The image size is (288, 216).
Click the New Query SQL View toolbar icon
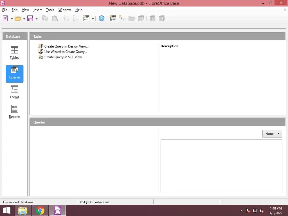[122, 18]
